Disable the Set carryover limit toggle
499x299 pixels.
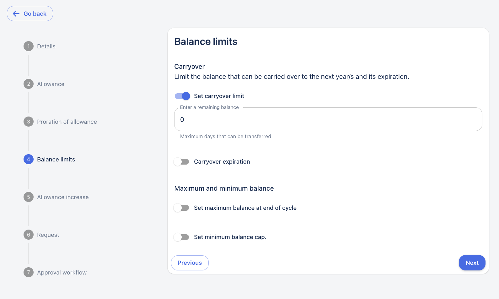[182, 96]
